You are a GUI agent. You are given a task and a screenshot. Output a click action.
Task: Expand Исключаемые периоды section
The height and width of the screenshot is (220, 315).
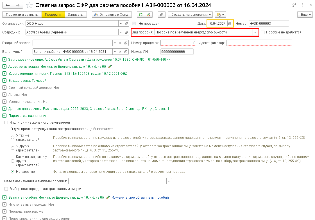pos(4,205)
